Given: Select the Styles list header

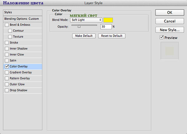Looking at the screenshot, I should tap(23, 12).
